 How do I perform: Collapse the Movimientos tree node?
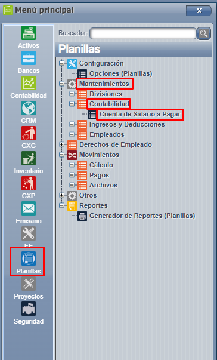61,155
